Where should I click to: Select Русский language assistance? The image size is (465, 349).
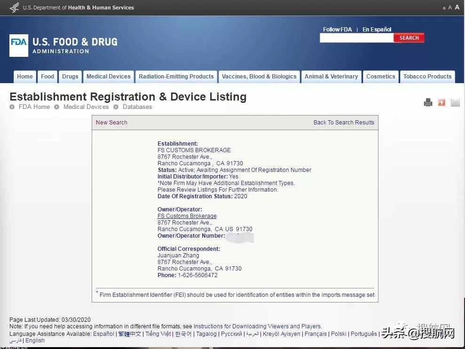(231, 334)
